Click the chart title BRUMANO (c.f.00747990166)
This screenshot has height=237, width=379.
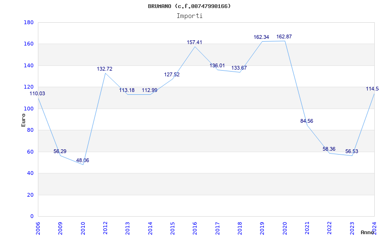point(189,6)
